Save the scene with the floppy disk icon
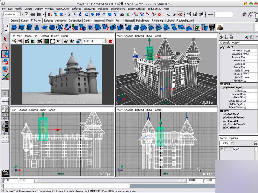This screenshot has width=258, height=193. 39,14
